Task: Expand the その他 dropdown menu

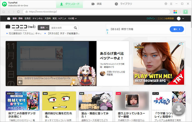Action: [72, 18]
